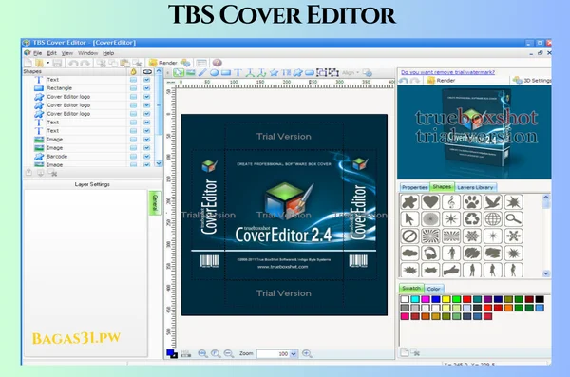Expand the Zoom percentage dropdown arrow
This screenshot has height=377, width=570.
coord(294,353)
